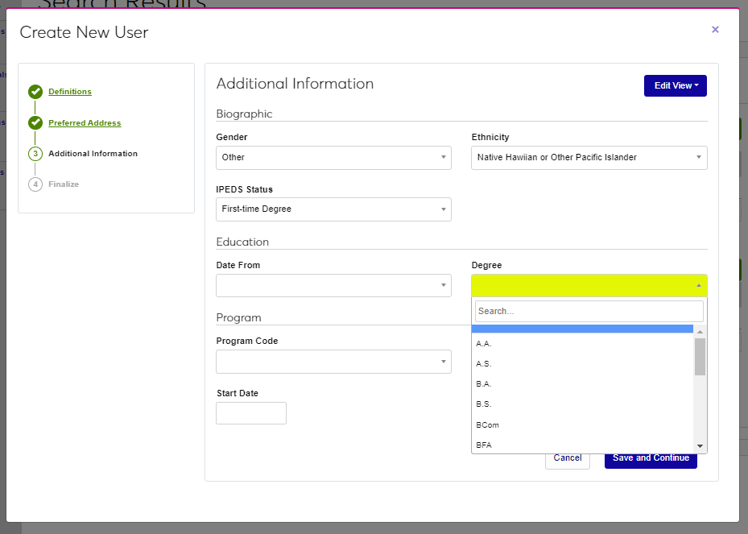
Task: Open the Definitions step link
Action: [70, 92]
